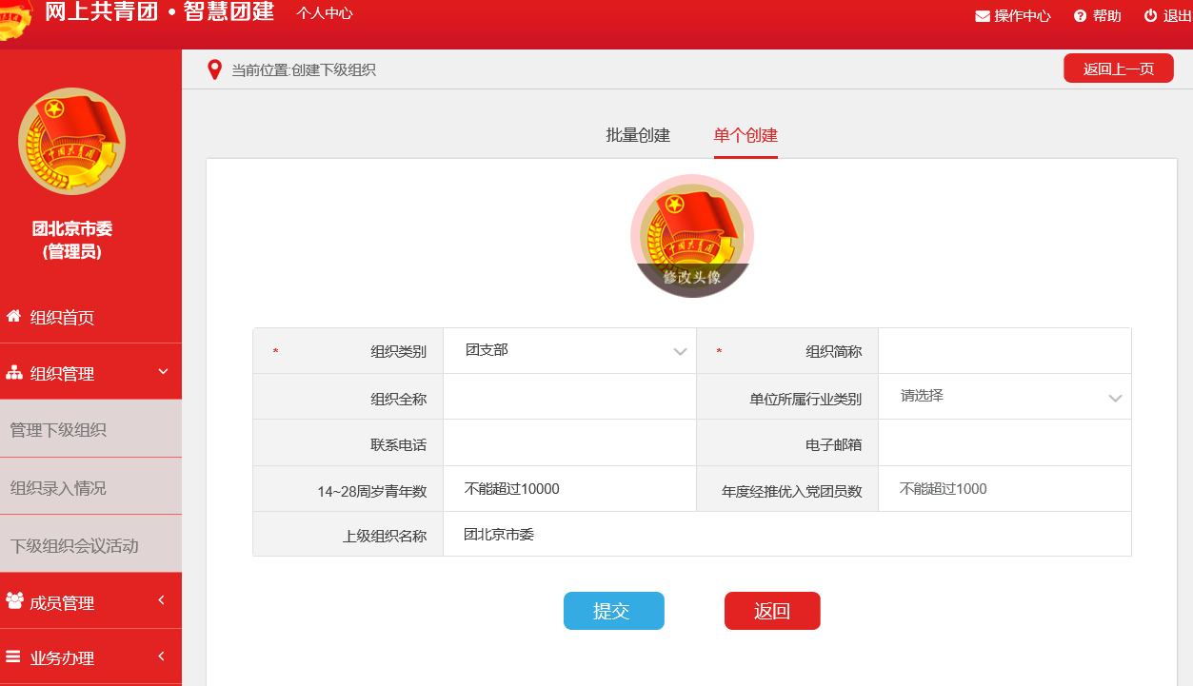Click the red location pin icon
The width and height of the screenshot is (1193, 686).
214,69
